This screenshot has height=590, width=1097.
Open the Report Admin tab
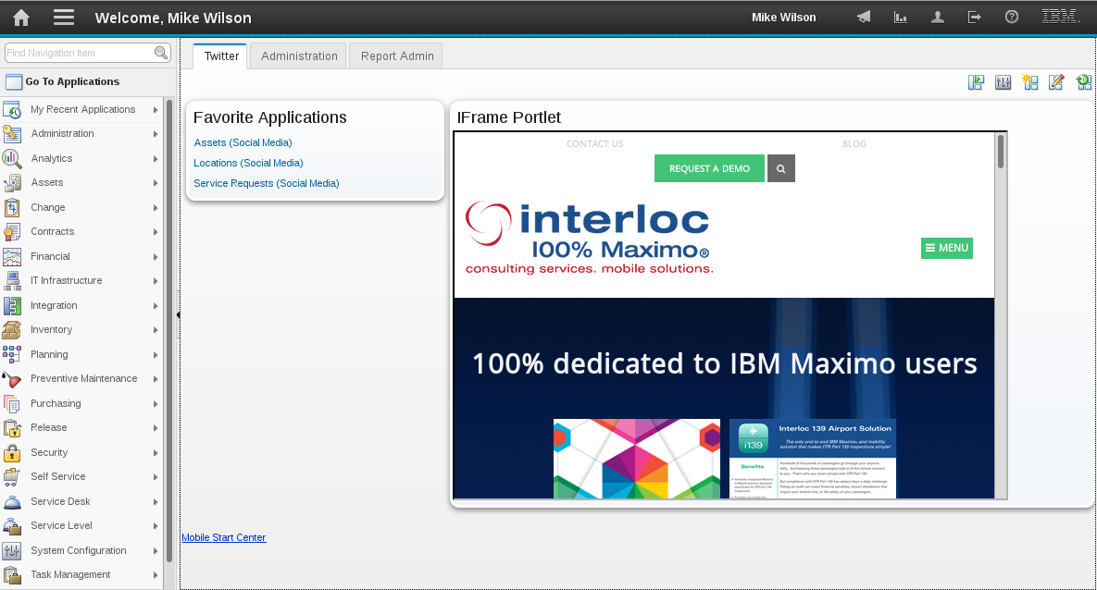coord(395,55)
